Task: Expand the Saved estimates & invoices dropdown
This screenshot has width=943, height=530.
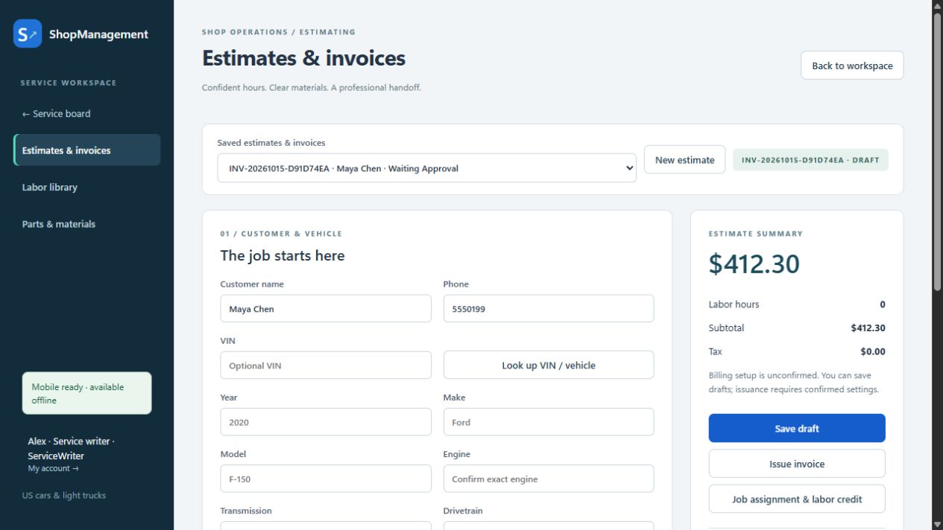Action: point(426,168)
